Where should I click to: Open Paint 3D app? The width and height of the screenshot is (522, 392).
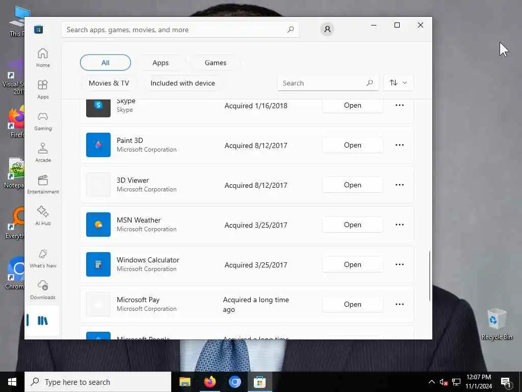pos(353,145)
